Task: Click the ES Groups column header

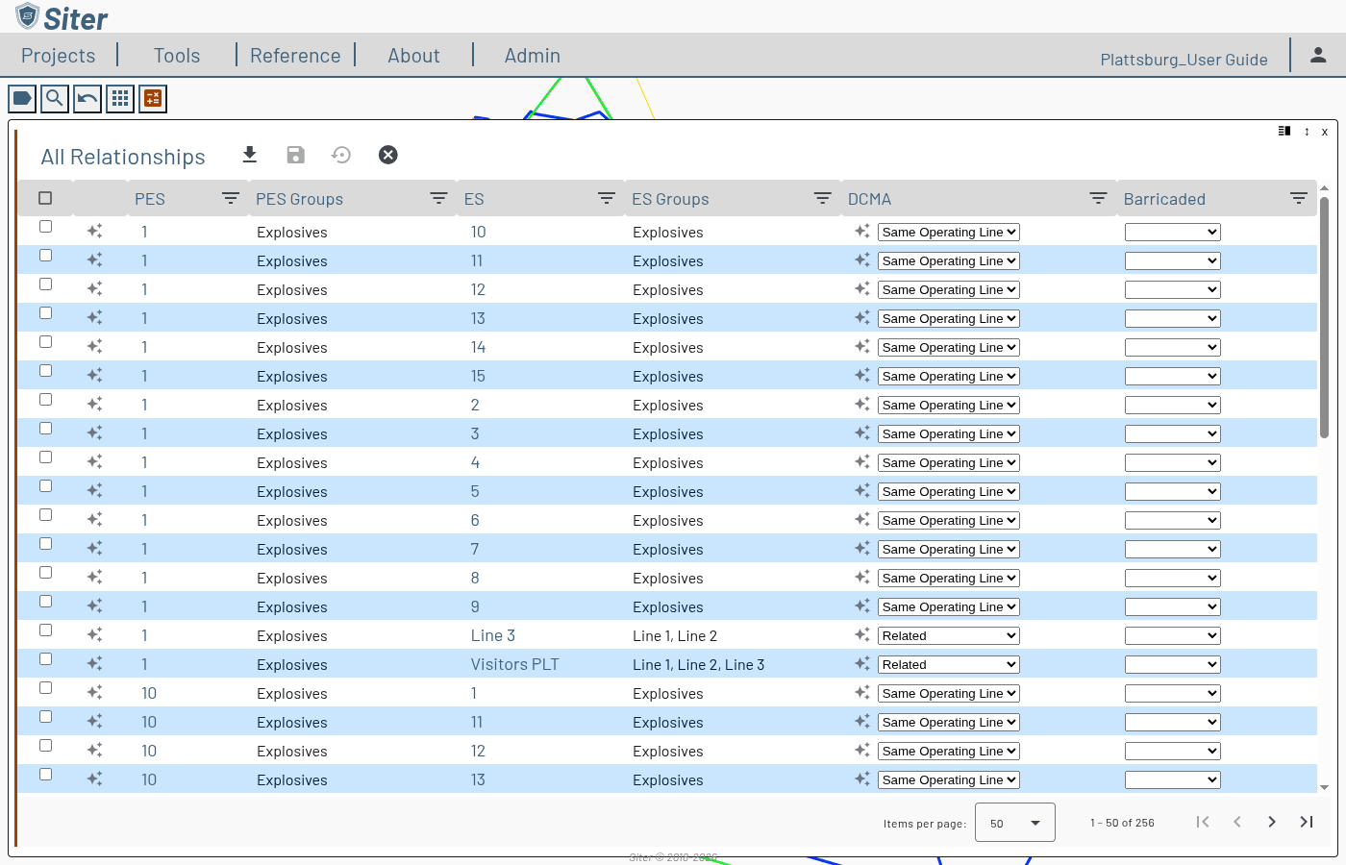Action: click(670, 199)
